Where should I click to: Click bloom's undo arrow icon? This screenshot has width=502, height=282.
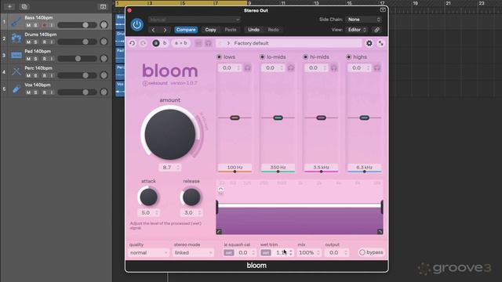(133, 43)
